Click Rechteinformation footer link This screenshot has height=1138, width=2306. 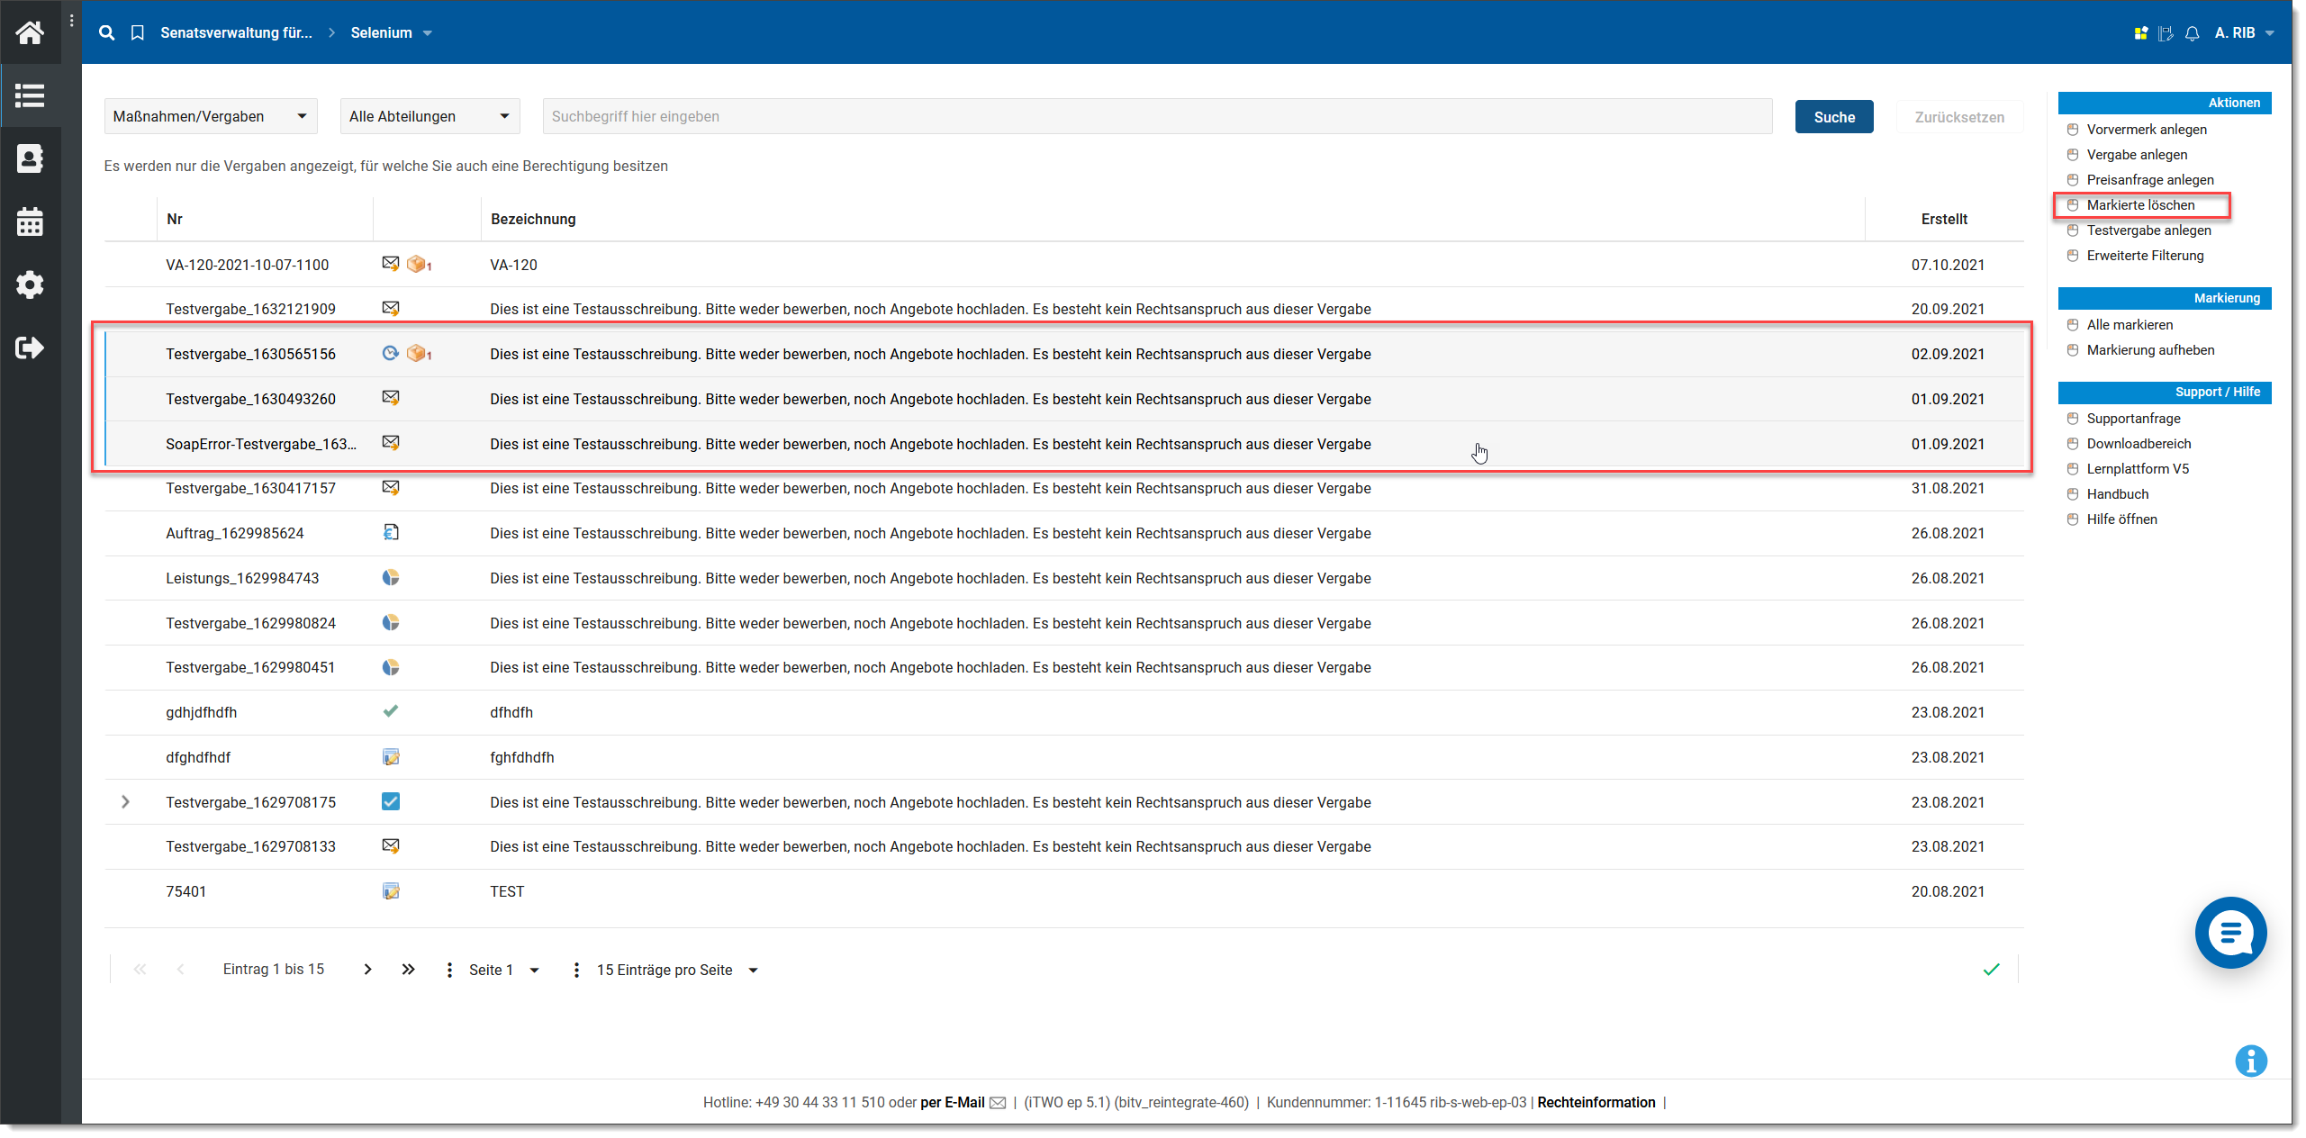tap(1596, 1102)
